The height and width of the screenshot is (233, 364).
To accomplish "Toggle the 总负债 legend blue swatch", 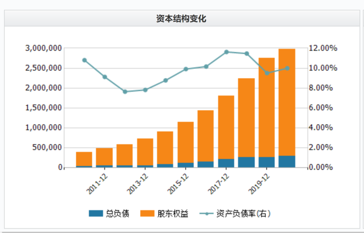I will (x=95, y=213).
